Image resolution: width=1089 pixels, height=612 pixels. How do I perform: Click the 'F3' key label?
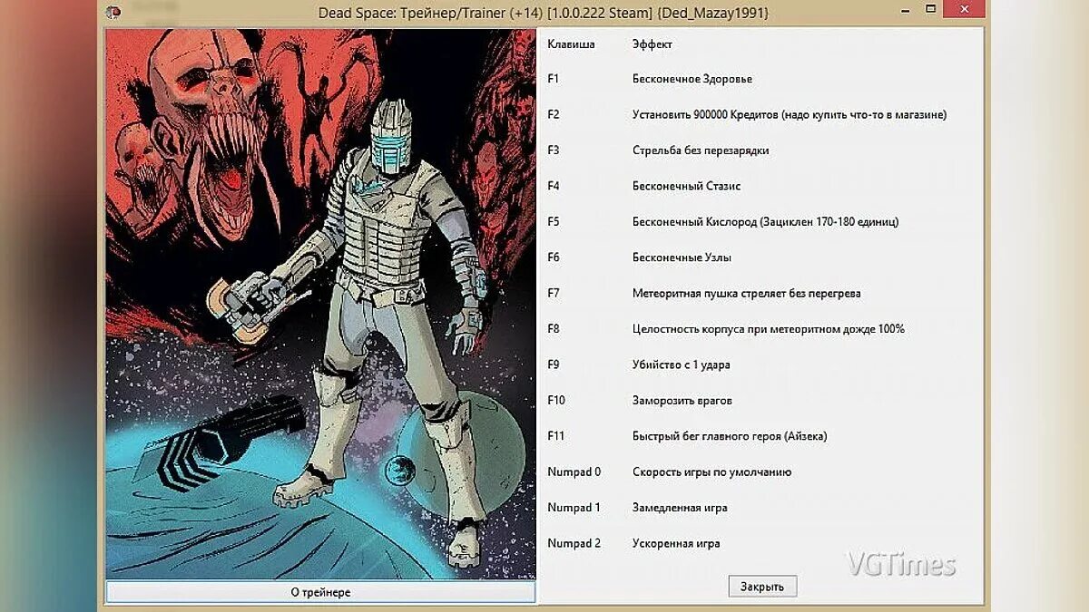[x=554, y=151]
